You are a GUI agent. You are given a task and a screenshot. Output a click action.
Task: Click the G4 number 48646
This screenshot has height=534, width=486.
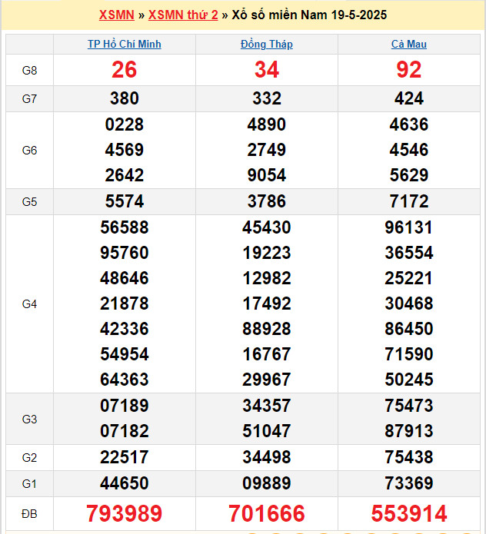tap(125, 278)
